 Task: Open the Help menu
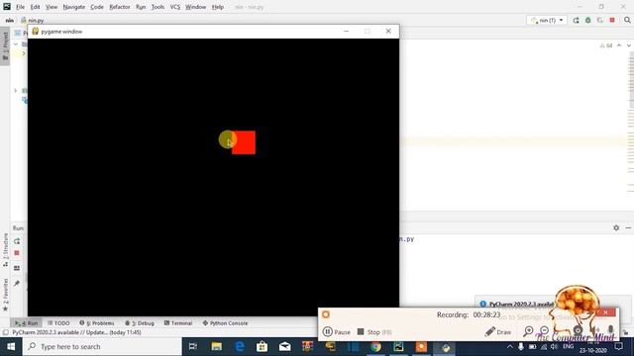pyautogui.click(x=218, y=7)
